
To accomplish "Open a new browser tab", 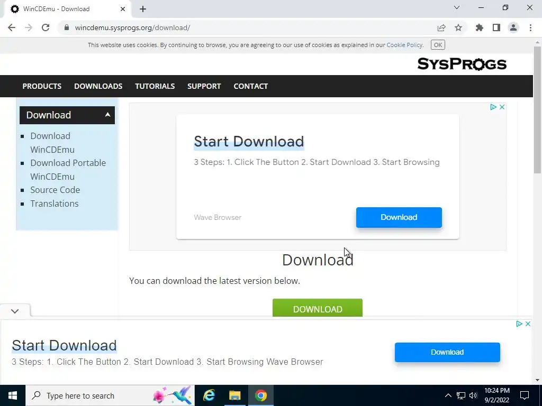I will [x=143, y=9].
